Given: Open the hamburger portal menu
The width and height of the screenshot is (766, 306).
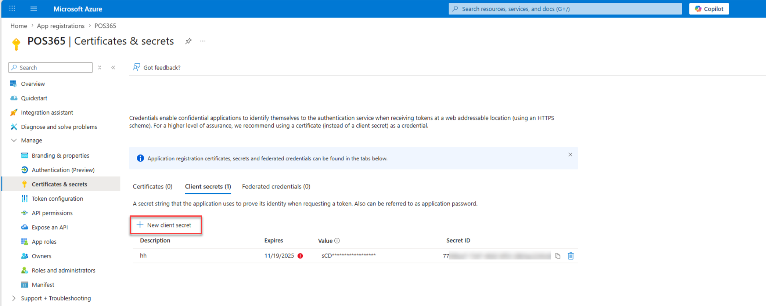Looking at the screenshot, I should [x=34, y=9].
